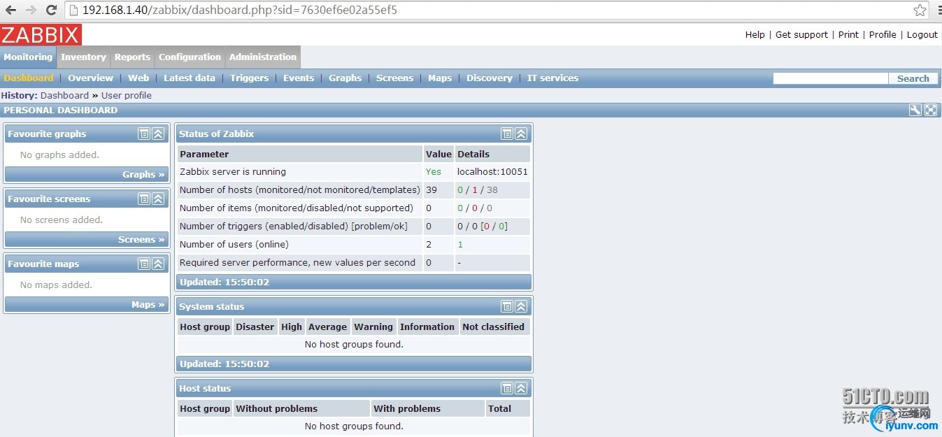The image size is (942, 437).
Task: Open Web monitoring submenu item
Action: coord(138,78)
